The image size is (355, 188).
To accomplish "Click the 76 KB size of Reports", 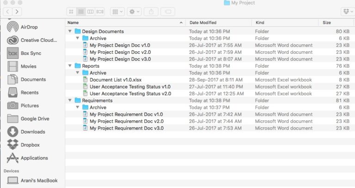I will click(343, 66).
